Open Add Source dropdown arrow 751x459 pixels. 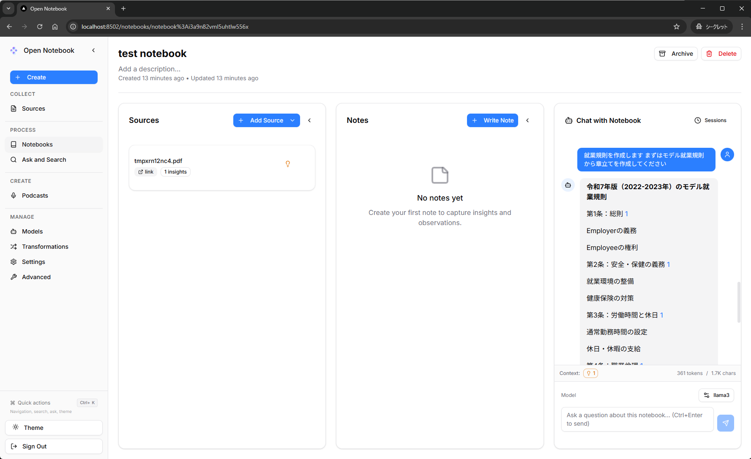coord(293,120)
